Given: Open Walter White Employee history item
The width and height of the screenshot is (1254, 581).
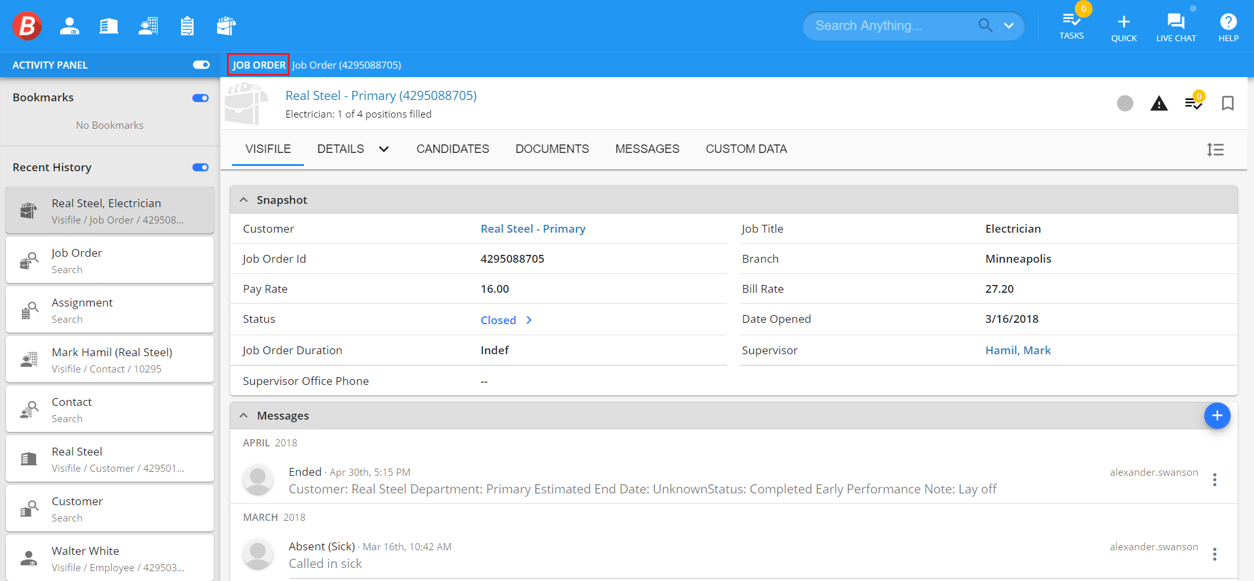Looking at the screenshot, I should pos(110,558).
